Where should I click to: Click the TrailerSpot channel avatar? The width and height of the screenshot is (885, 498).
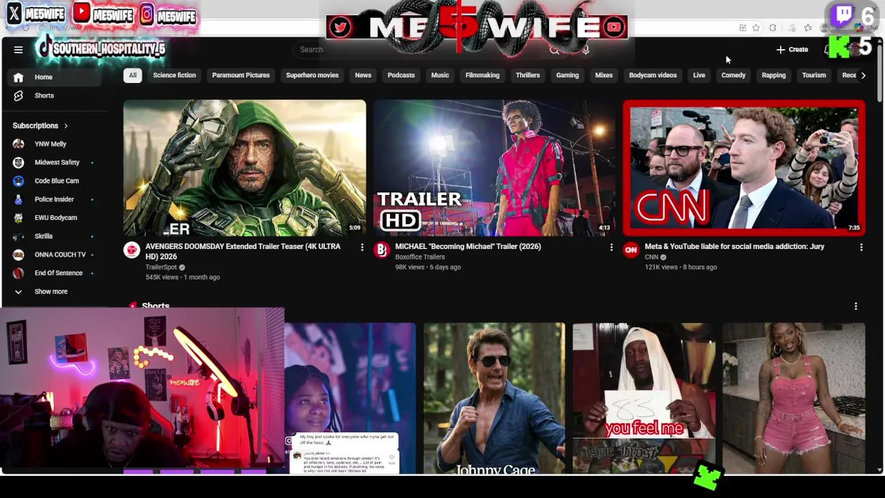point(131,250)
